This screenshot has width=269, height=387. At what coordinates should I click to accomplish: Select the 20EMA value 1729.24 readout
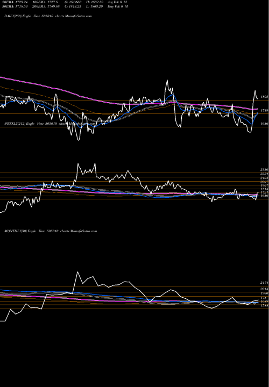coord(15,2)
